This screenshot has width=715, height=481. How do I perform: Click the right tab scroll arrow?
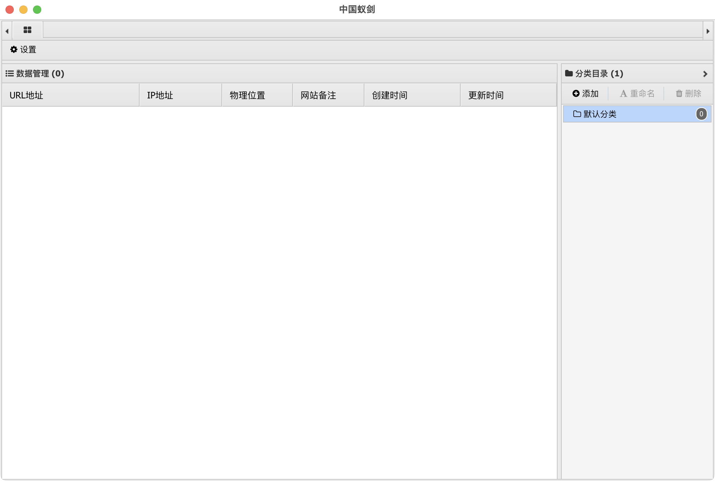pos(708,31)
